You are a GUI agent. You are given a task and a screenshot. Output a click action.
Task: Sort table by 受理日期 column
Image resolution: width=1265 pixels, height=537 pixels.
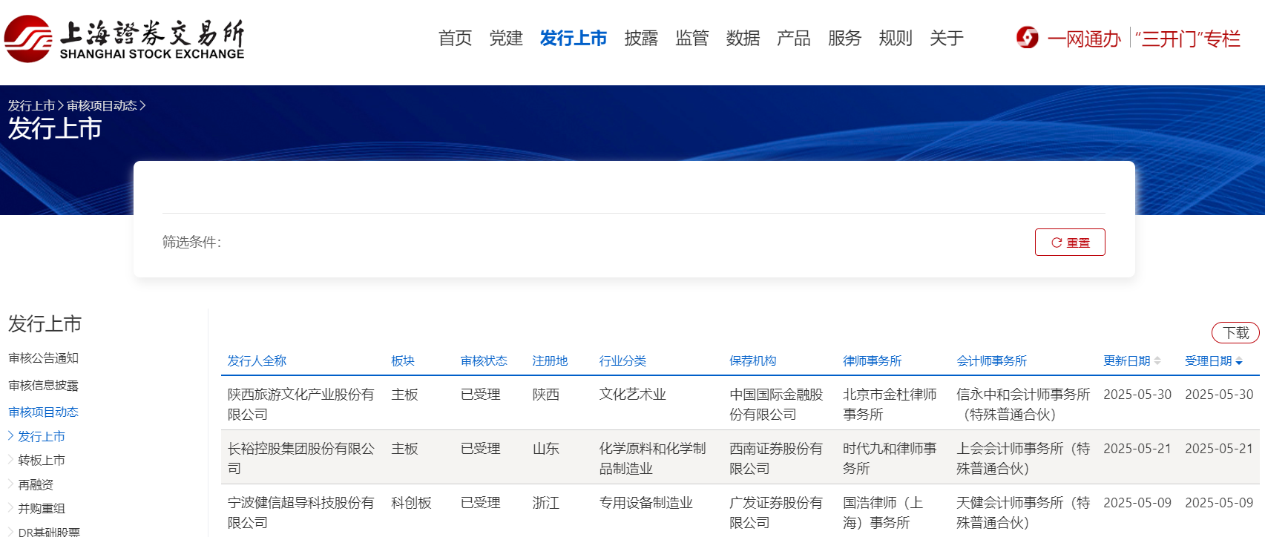[x=1213, y=361]
